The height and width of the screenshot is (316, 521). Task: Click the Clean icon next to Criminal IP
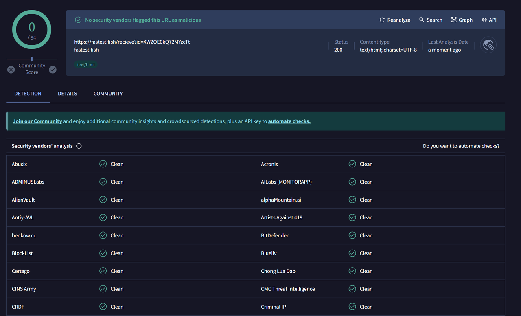(352, 307)
